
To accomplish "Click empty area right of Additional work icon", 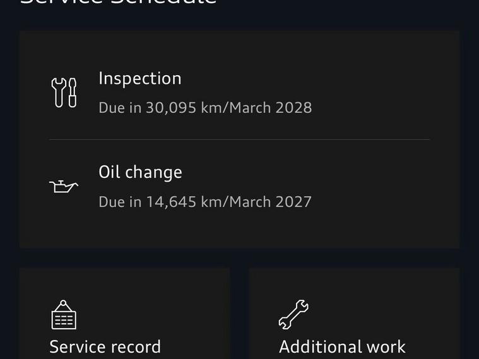I will pos(385,314).
